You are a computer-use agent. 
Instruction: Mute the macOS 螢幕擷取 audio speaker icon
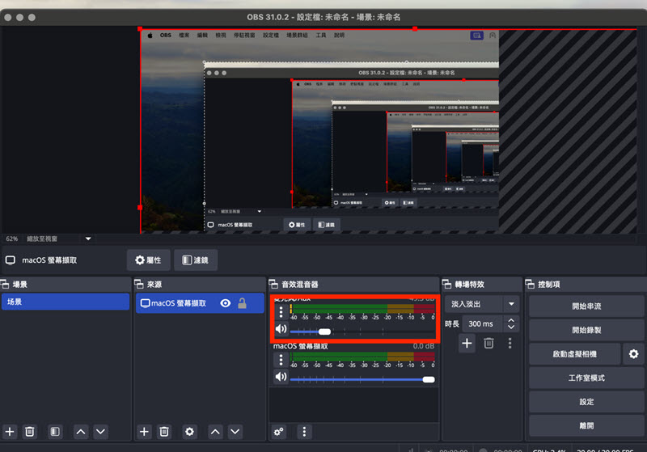pos(281,377)
